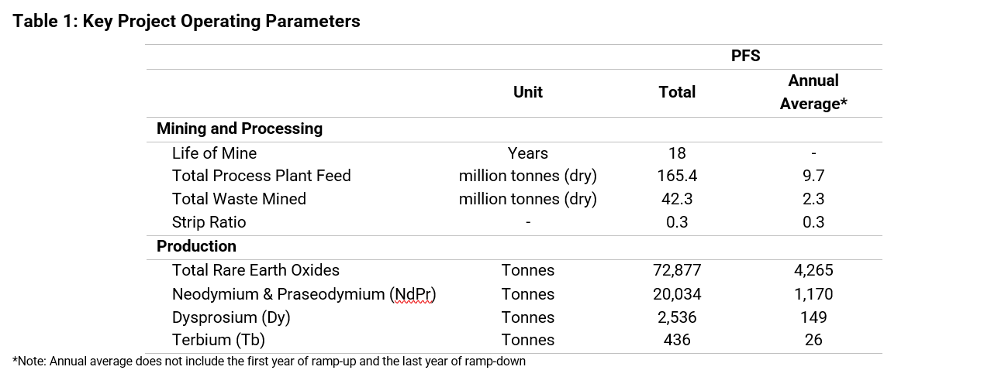Screen dimensions: 984x377
Task: Click the Total column header
Action: pos(676,92)
